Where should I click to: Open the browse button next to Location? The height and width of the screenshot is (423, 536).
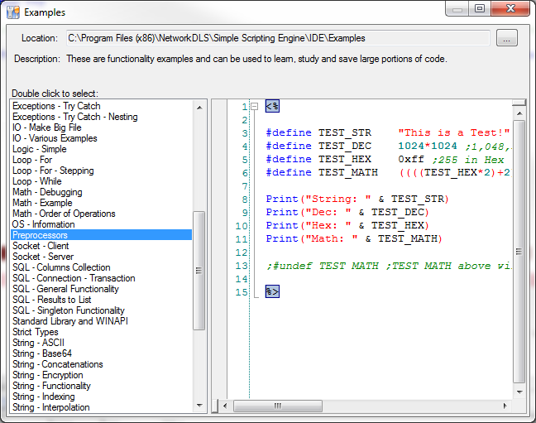pos(506,38)
